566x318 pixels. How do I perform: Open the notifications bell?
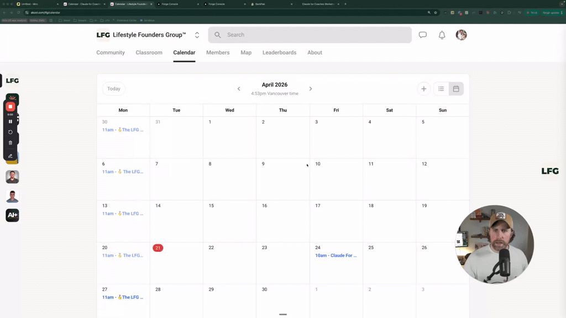(442, 35)
